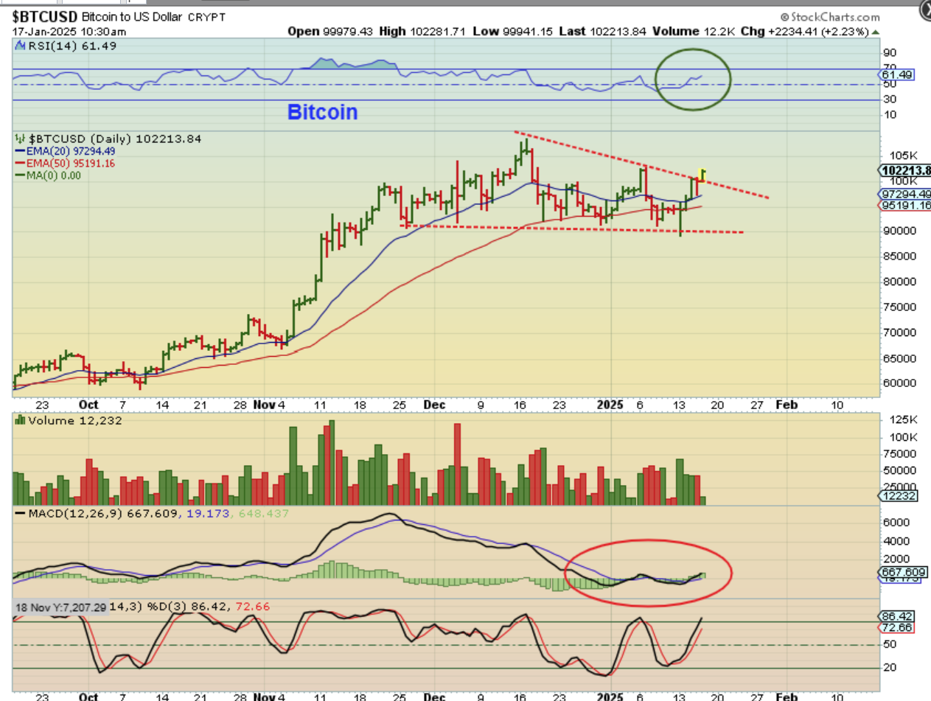Click the 'Bitcoin to US Dollar' title
This screenshot has width=931, height=701.
click(133, 17)
